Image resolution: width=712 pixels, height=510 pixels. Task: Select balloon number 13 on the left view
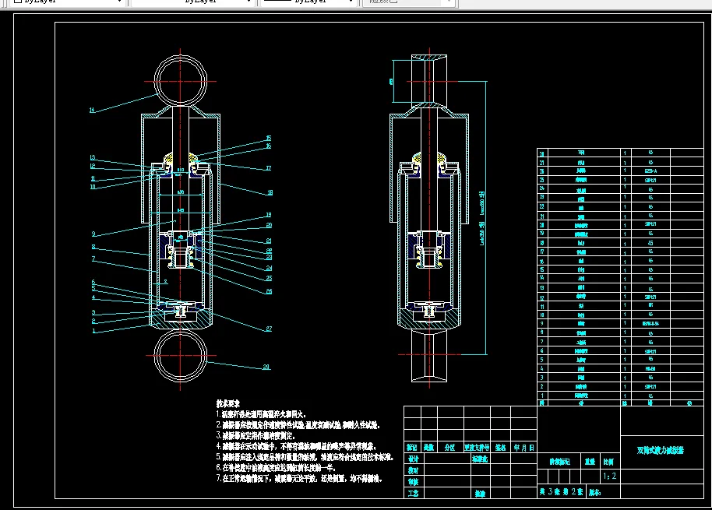(93, 158)
